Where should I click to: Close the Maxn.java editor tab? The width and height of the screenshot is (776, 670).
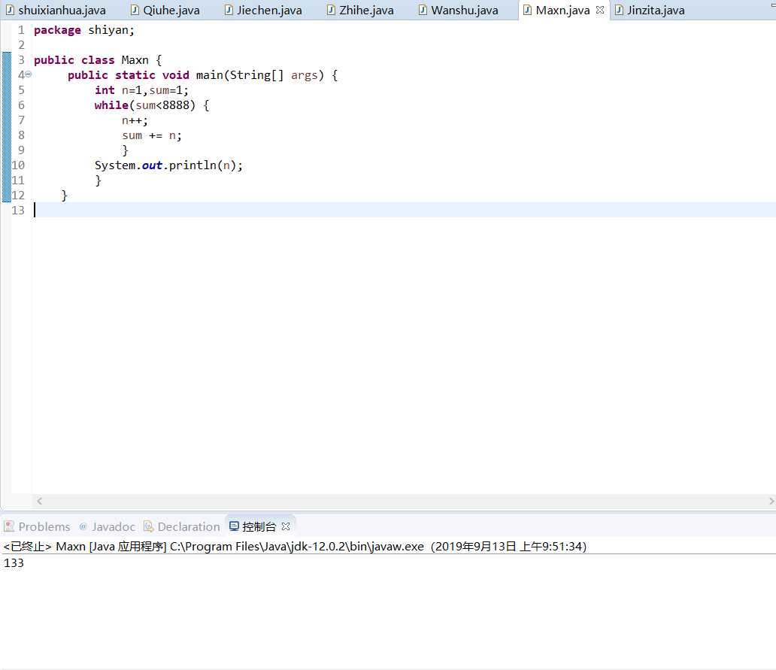coord(600,10)
